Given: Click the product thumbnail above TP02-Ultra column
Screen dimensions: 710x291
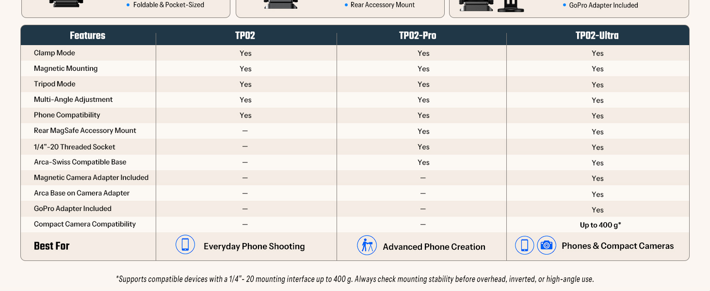Looking at the screenshot, I should (x=492, y=6).
